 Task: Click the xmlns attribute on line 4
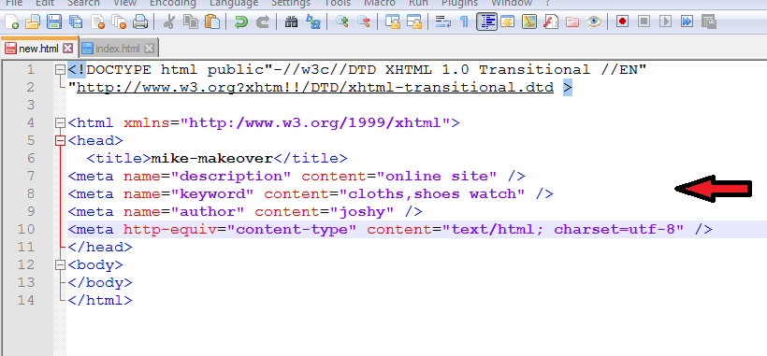(147, 123)
